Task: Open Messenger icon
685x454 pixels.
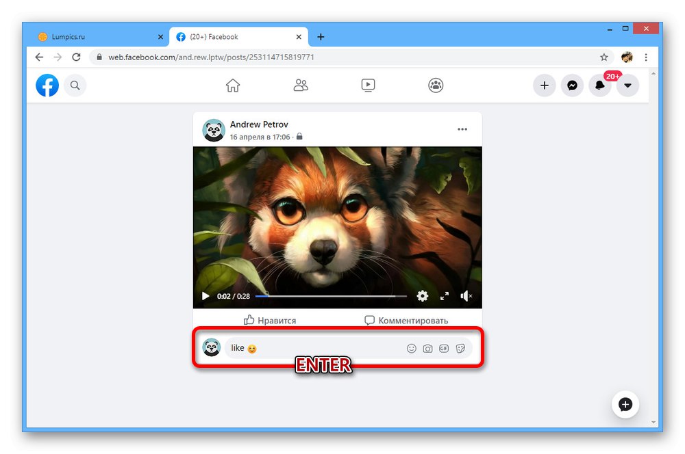Action: pyautogui.click(x=572, y=85)
